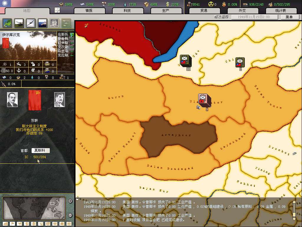This screenshot has height=227, width=302.
Task: Click the nuclear radiation icon in top bar
Action: pos(211,4)
